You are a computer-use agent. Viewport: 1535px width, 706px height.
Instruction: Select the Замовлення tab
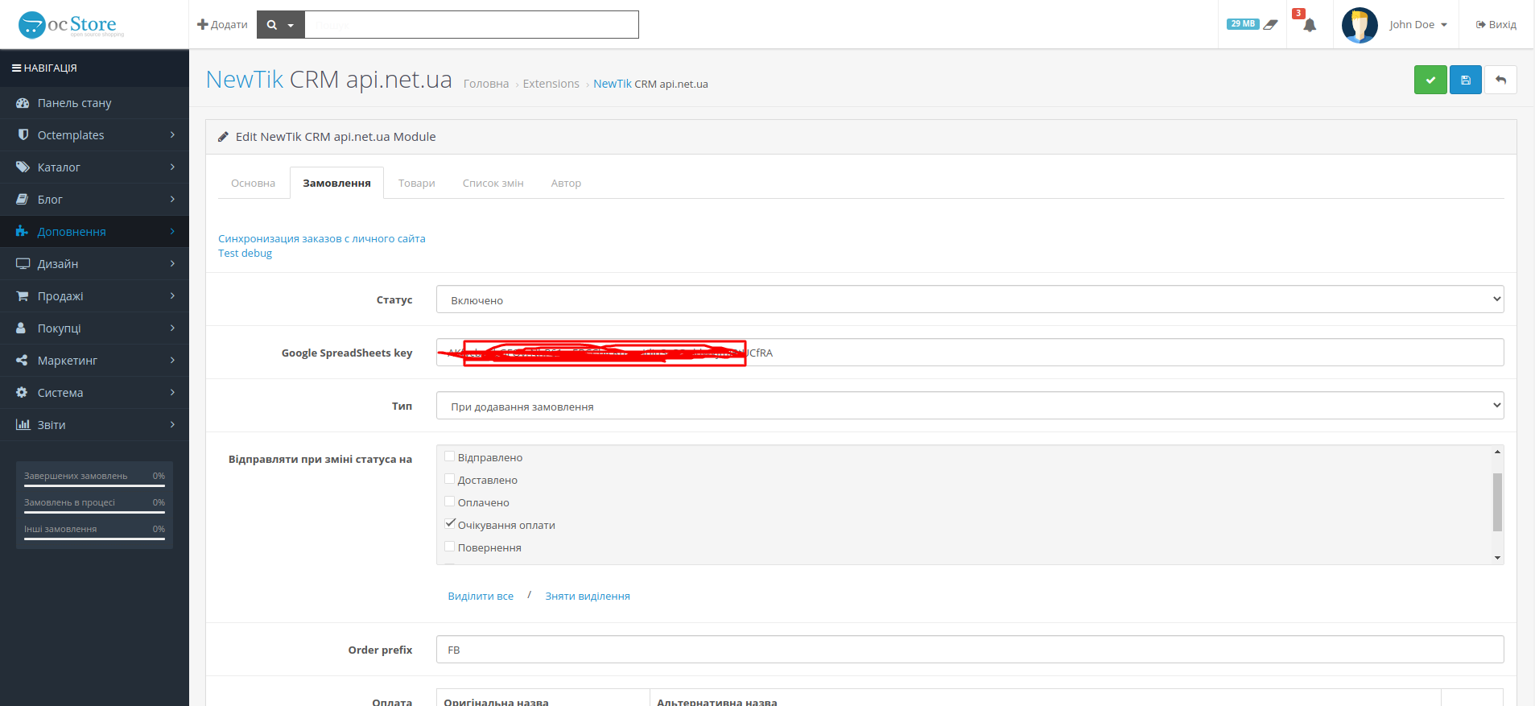336,183
